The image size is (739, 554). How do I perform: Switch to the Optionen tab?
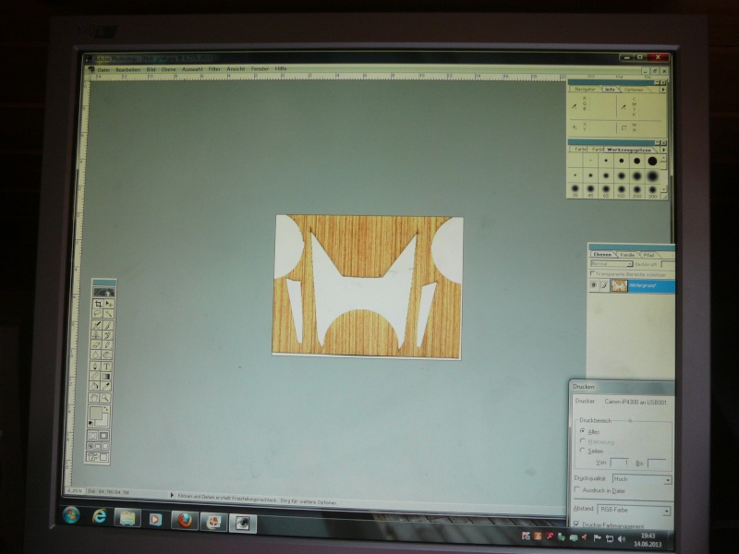click(634, 90)
